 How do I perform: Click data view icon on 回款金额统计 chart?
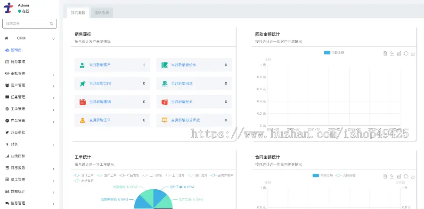(x=385, y=54)
